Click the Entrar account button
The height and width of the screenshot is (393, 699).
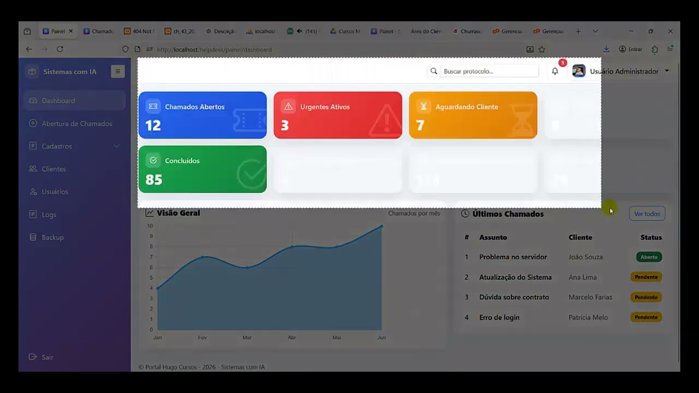tap(630, 49)
